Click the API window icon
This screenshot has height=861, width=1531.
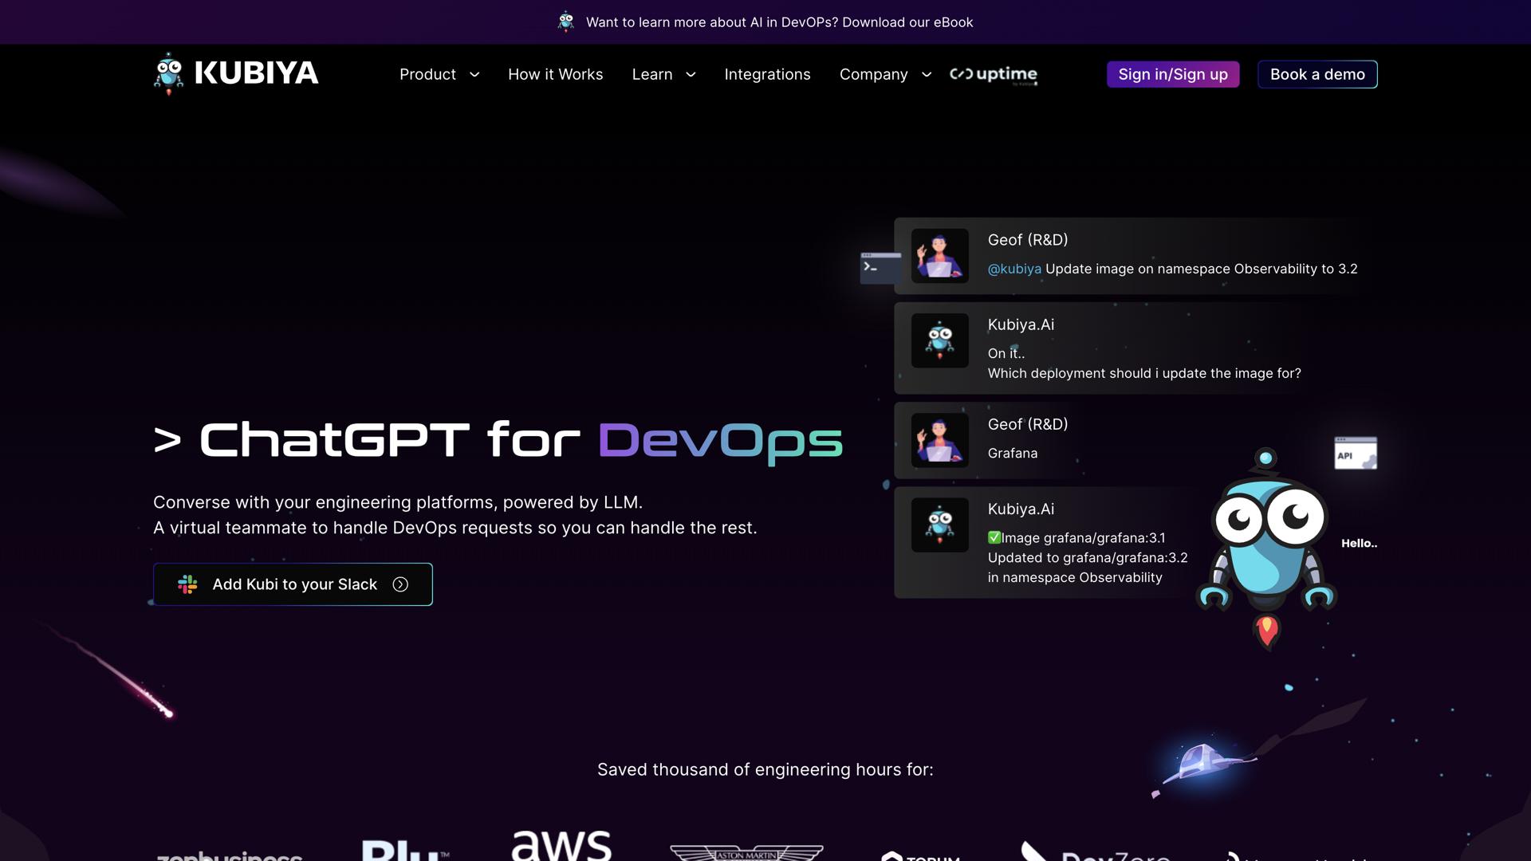pyautogui.click(x=1355, y=453)
